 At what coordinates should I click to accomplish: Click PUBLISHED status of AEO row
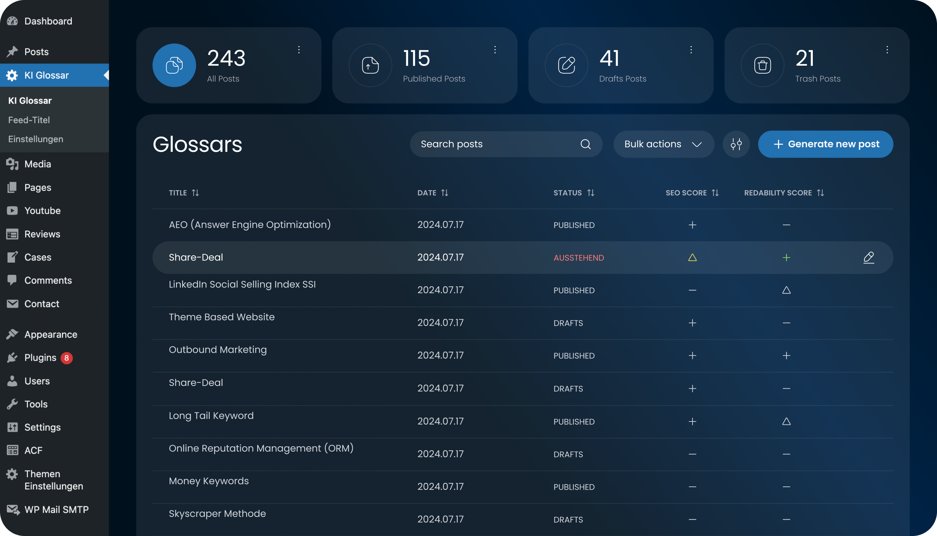574,225
